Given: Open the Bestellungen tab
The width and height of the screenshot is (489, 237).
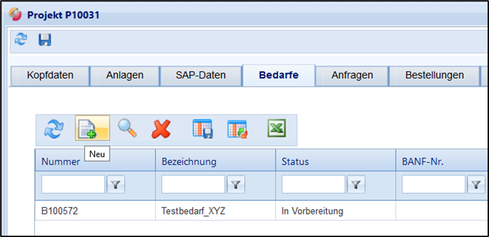Looking at the screenshot, I should [x=434, y=75].
